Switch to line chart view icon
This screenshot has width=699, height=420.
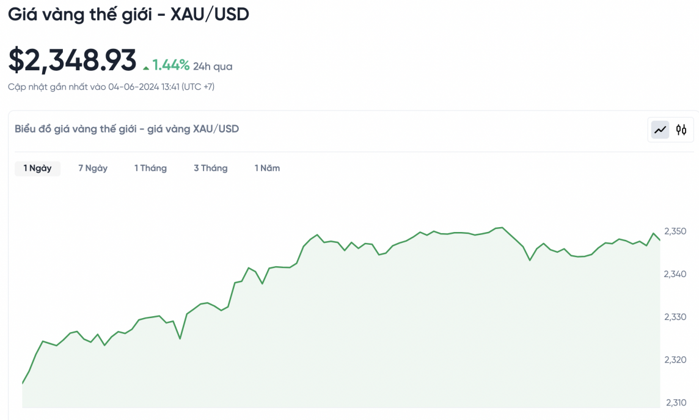(x=660, y=129)
